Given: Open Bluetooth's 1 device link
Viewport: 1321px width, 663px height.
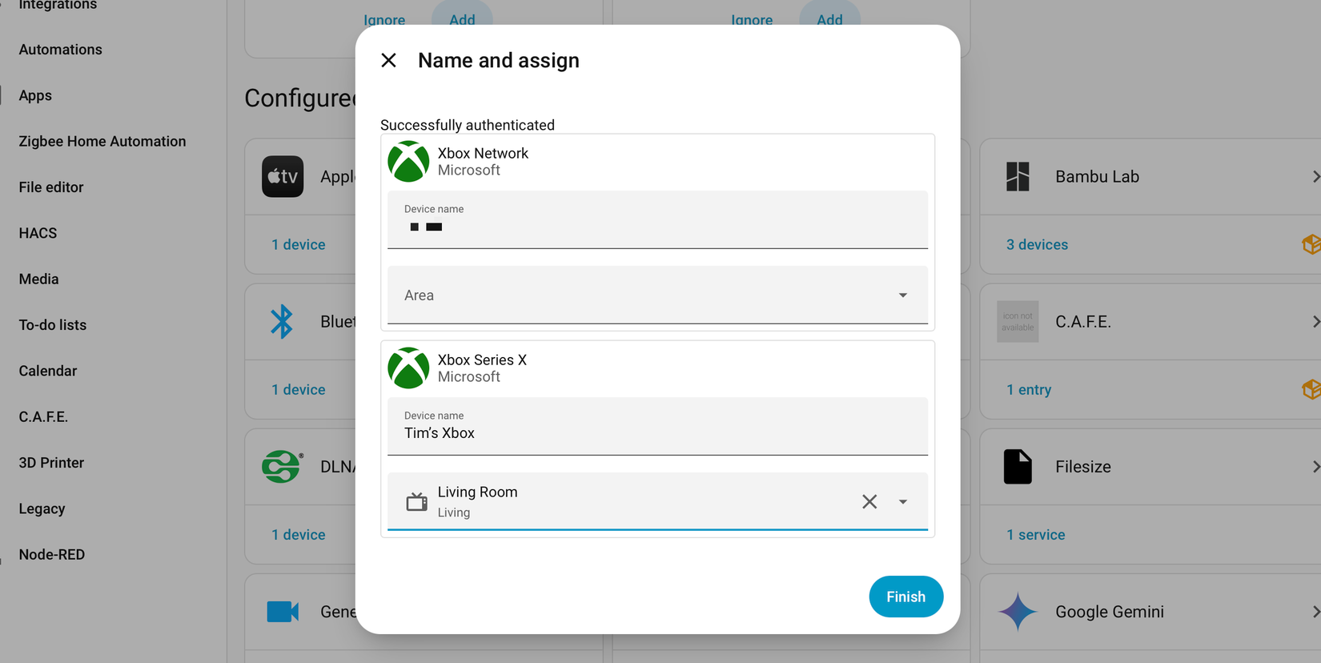Looking at the screenshot, I should [x=299, y=390].
